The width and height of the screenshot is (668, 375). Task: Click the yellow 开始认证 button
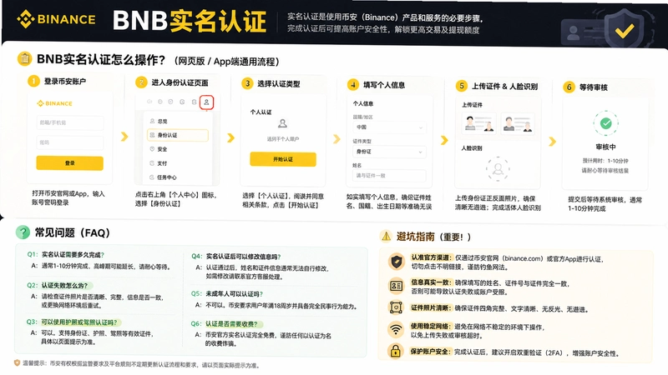283,159
